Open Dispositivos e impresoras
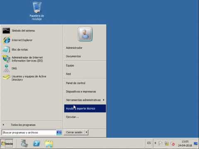Viewport: 199px width, 149px height. tap(81, 91)
